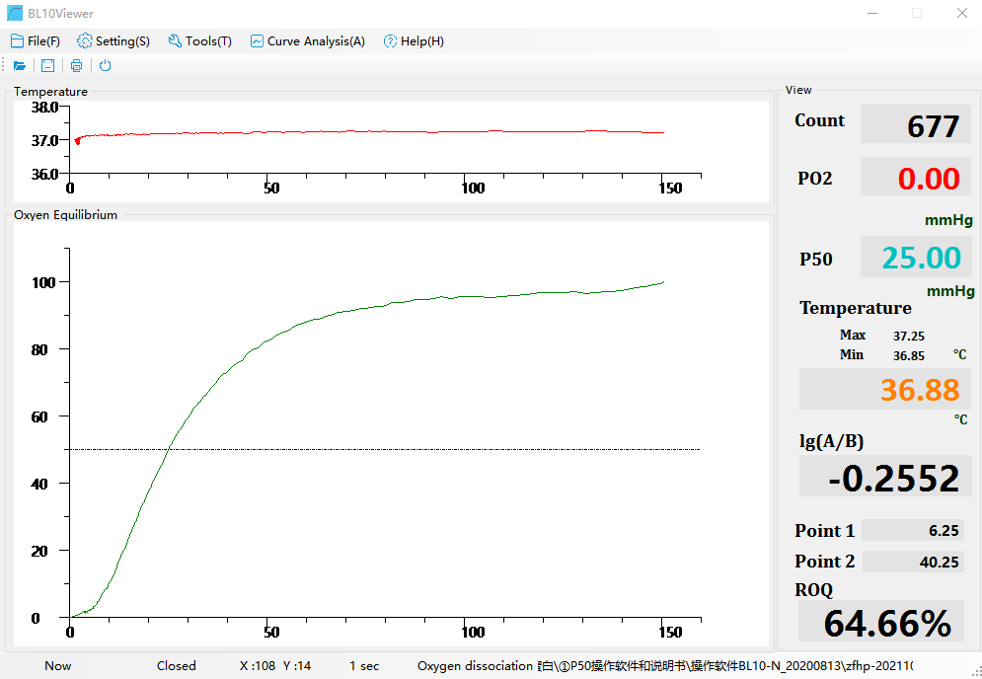Click the print toolbar icon

tap(76, 66)
